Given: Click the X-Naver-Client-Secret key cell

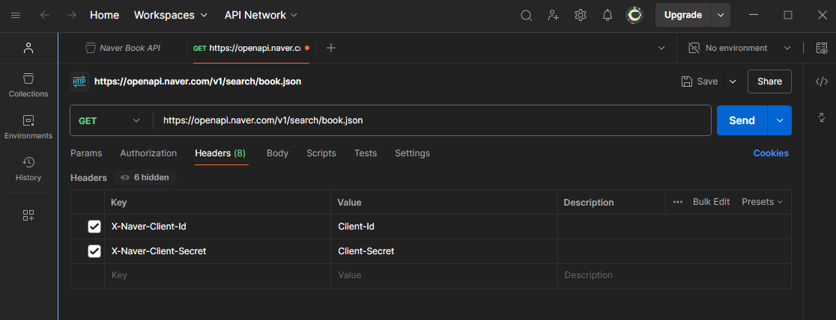Looking at the screenshot, I should click(x=217, y=251).
